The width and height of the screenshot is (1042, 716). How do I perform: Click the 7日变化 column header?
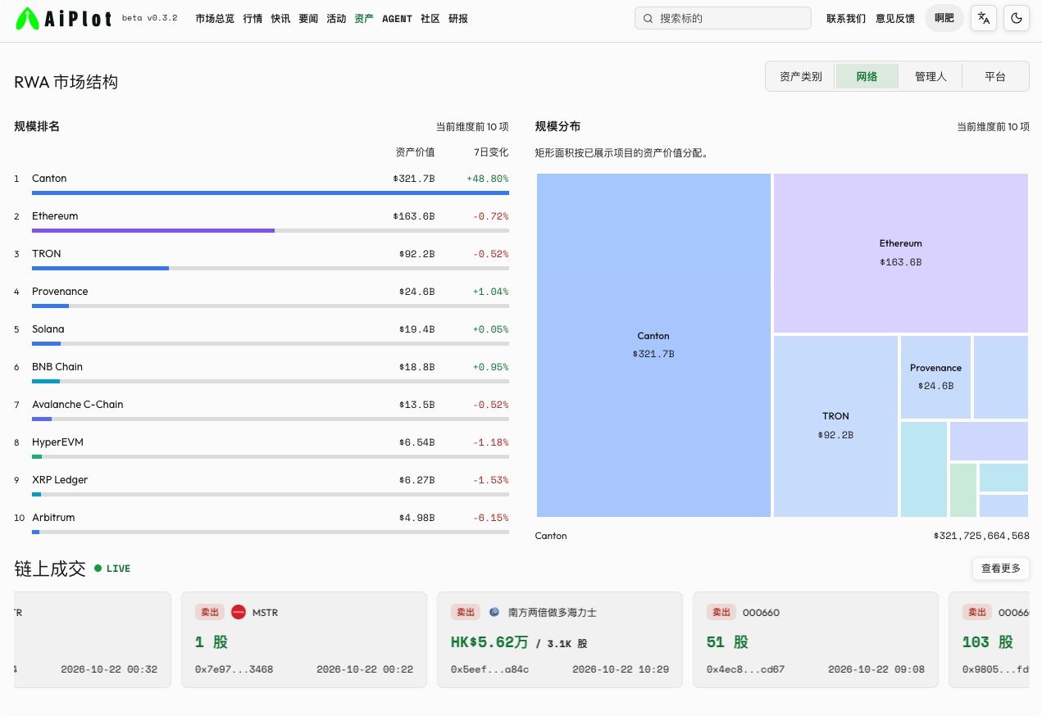[491, 152]
